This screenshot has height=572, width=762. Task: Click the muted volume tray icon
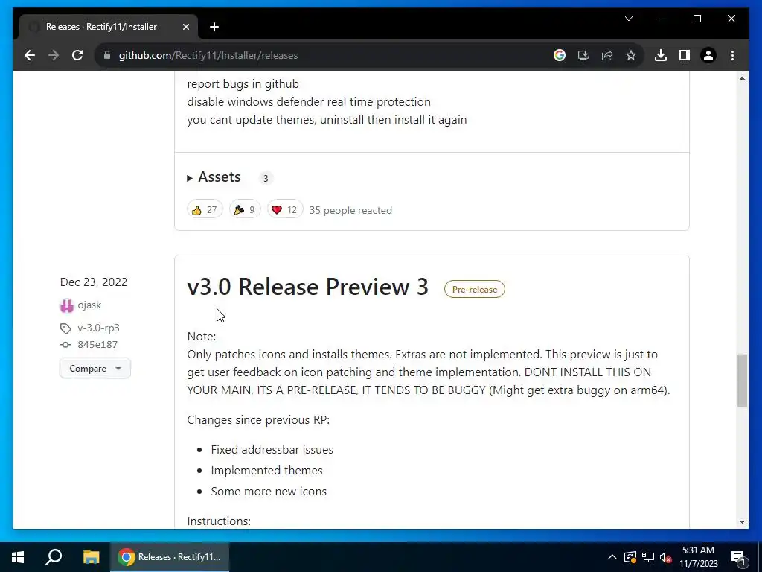coord(666,557)
